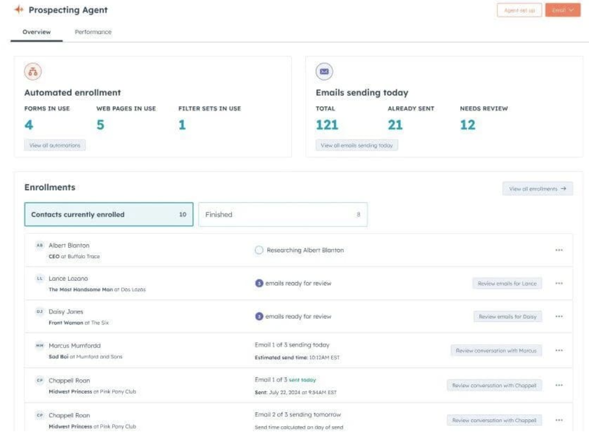Screen dimensions: 589x444
Task: Click the contact name Albert Blanton
Action: click(x=69, y=245)
